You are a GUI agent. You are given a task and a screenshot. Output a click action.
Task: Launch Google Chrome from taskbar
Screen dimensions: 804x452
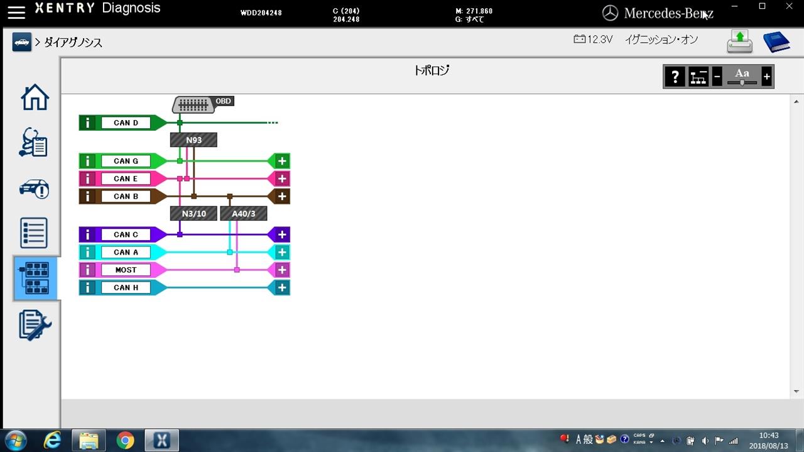125,440
